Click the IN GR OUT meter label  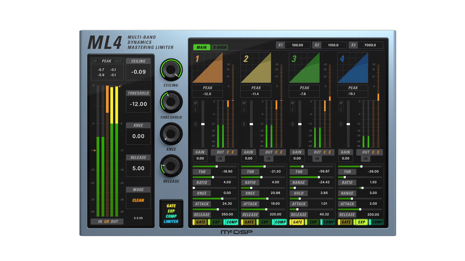(x=107, y=222)
